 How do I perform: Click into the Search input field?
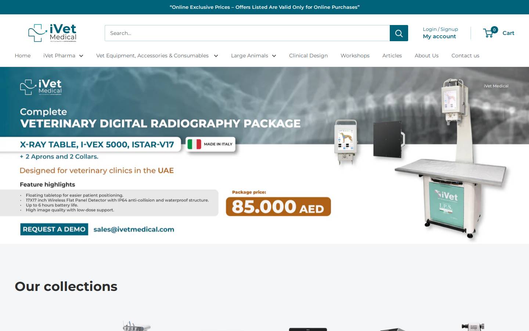(x=247, y=33)
